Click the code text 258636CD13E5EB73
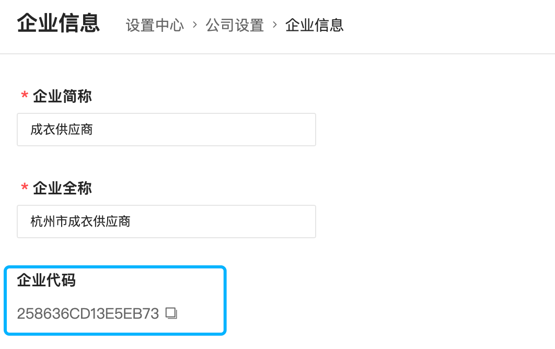 pyautogui.click(x=88, y=313)
